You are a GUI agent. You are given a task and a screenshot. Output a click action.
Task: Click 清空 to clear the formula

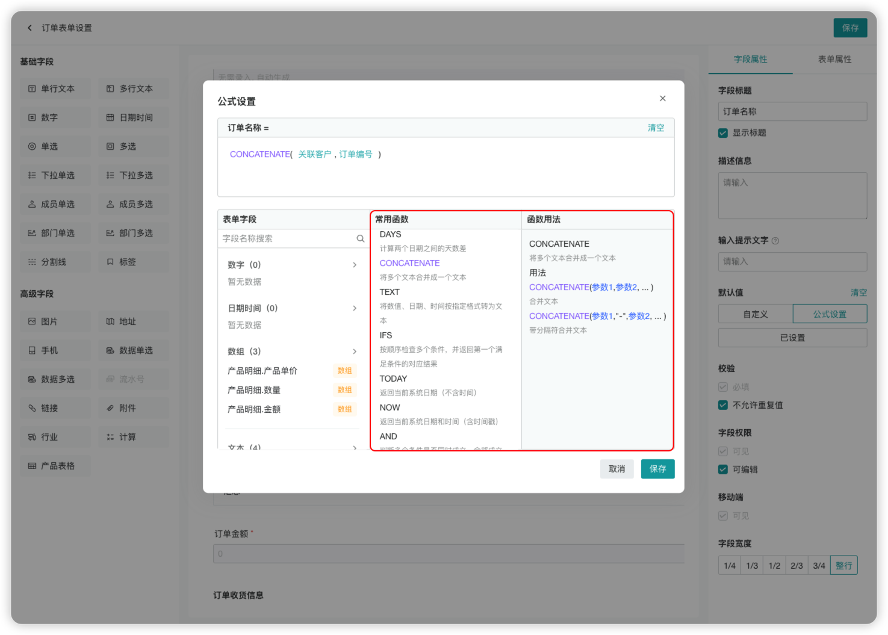pyautogui.click(x=656, y=127)
